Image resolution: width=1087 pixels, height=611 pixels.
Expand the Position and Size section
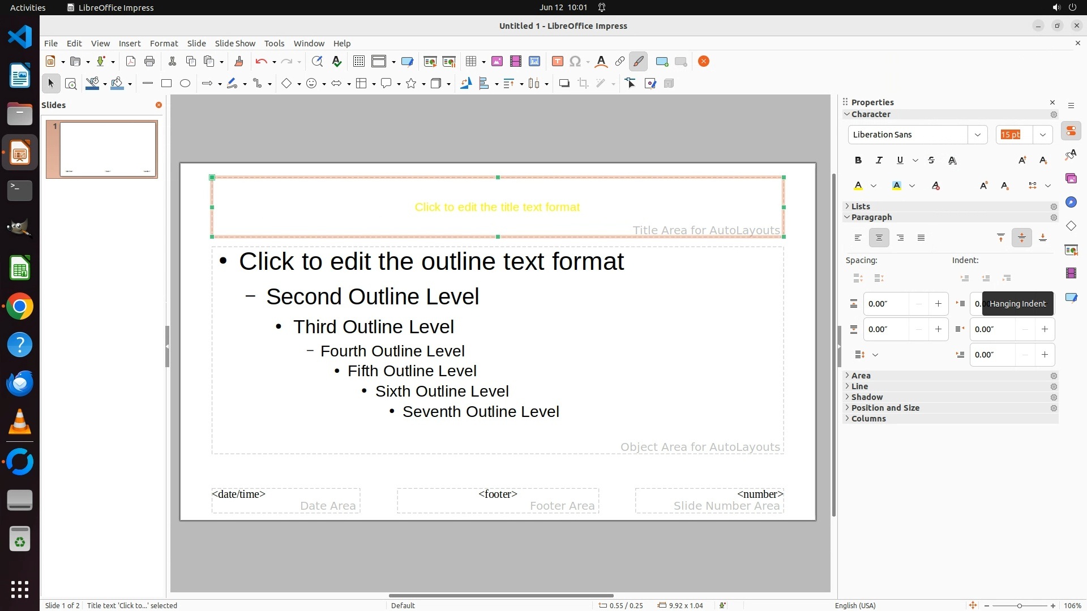pyautogui.click(x=885, y=408)
